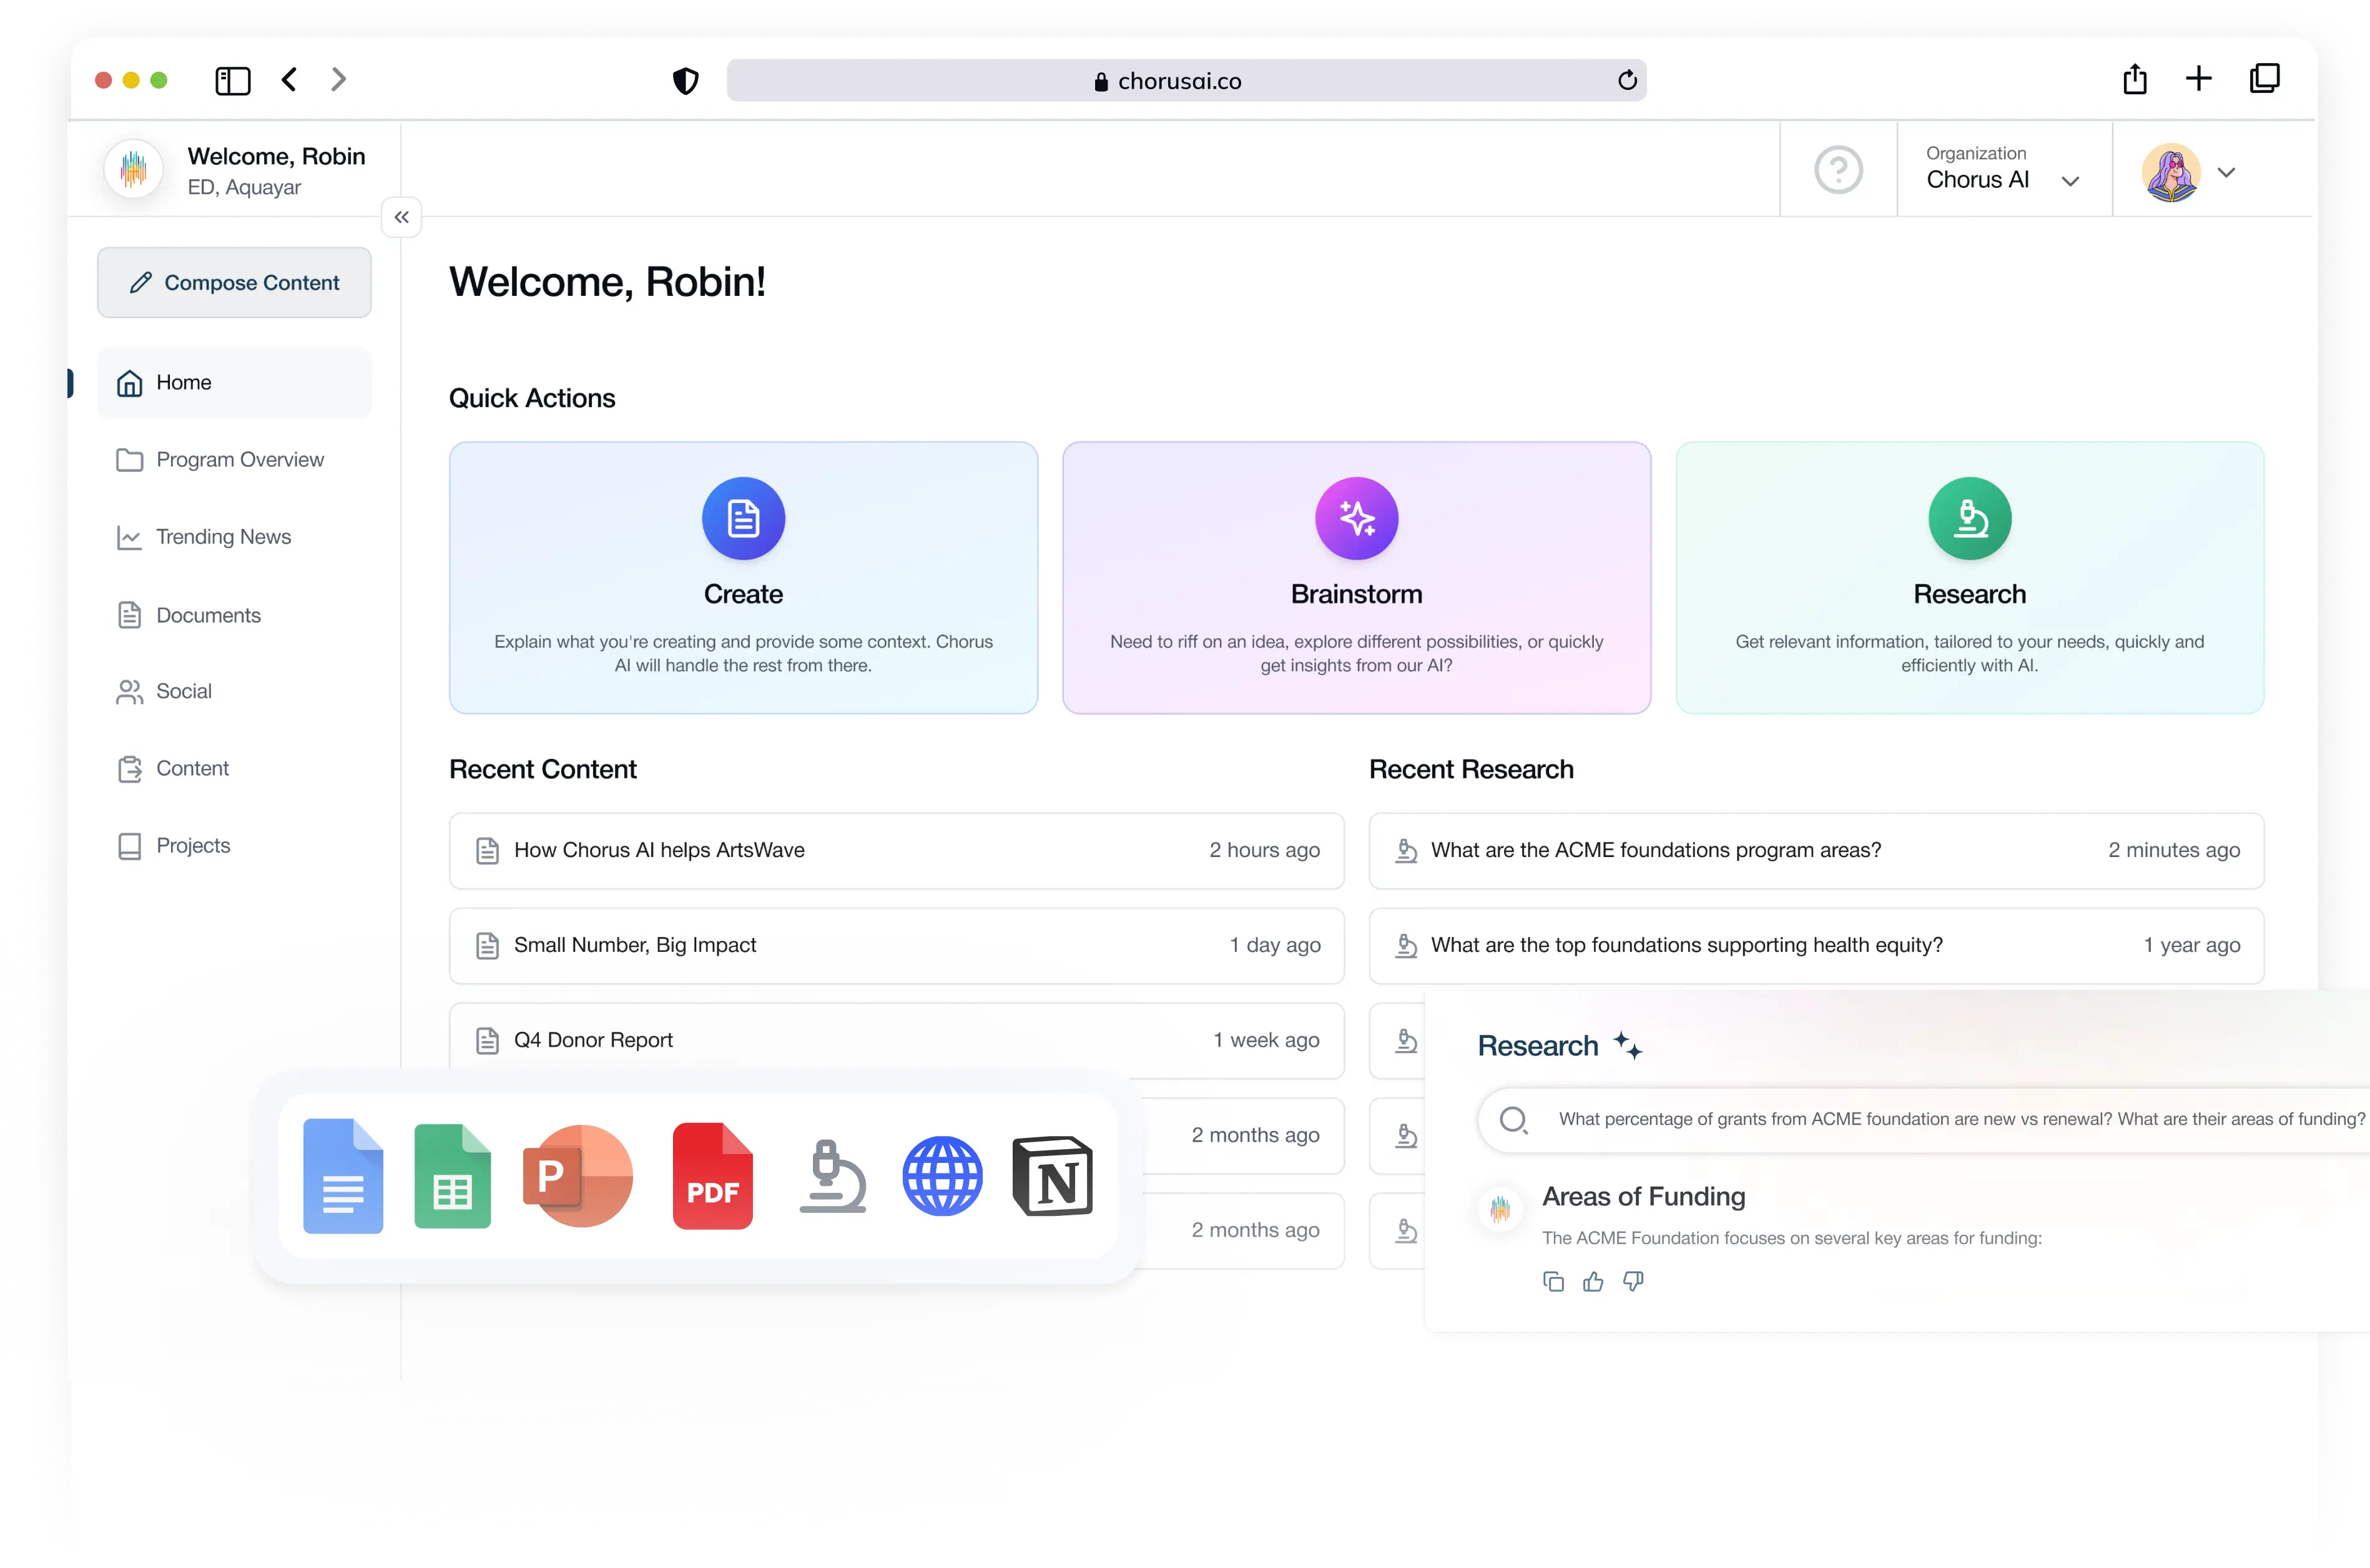Open the help question mark icon
Image resolution: width=2370 pixels, height=1568 pixels.
[1838, 170]
